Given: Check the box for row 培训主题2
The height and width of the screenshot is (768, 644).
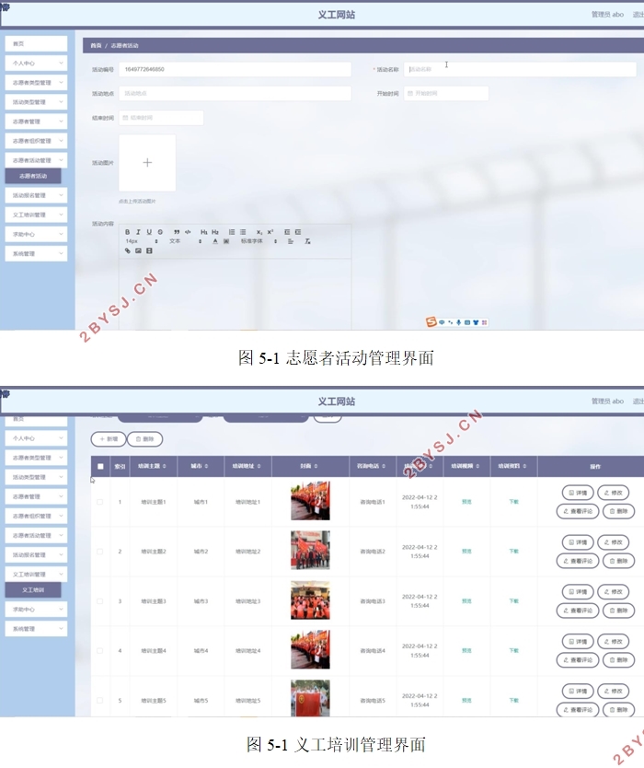Looking at the screenshot, I should tap(100, 552).
